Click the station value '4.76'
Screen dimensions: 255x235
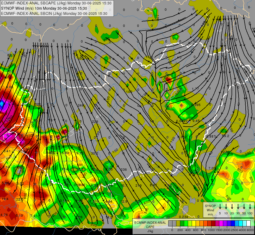point(4,215)
